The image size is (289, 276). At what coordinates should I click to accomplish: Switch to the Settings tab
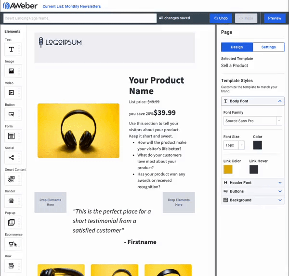(269, 47)
